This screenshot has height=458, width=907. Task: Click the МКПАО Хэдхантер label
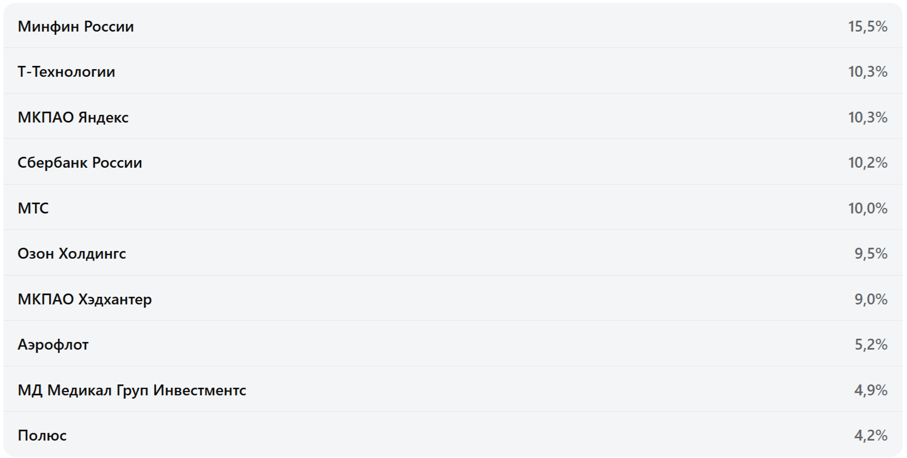pos(84,299)
